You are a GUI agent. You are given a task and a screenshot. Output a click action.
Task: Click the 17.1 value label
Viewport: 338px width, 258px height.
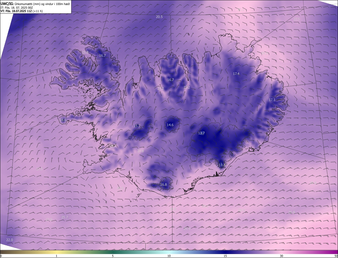pyautogui.click(x=272, y=100)
